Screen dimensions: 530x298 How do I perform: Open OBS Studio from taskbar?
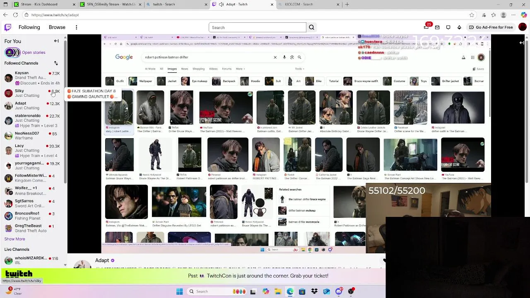click(351, 291)
